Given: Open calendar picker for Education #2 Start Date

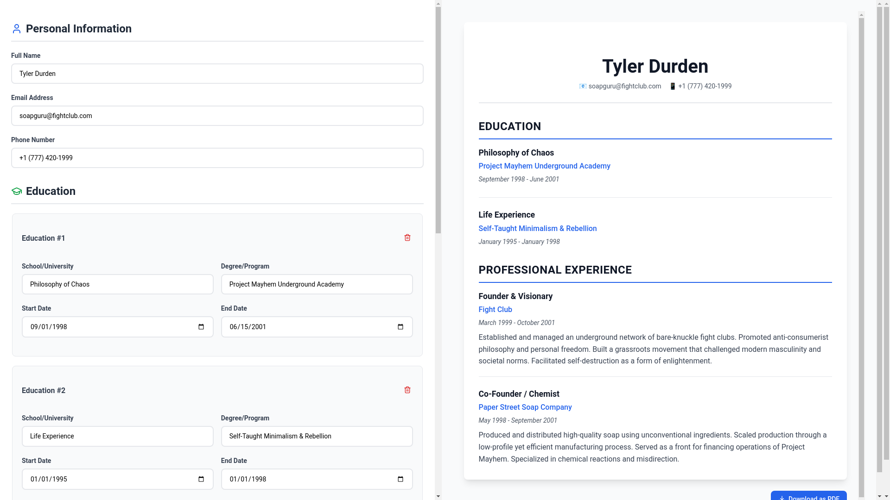Looking at the screenshot, I should point(201,479).
